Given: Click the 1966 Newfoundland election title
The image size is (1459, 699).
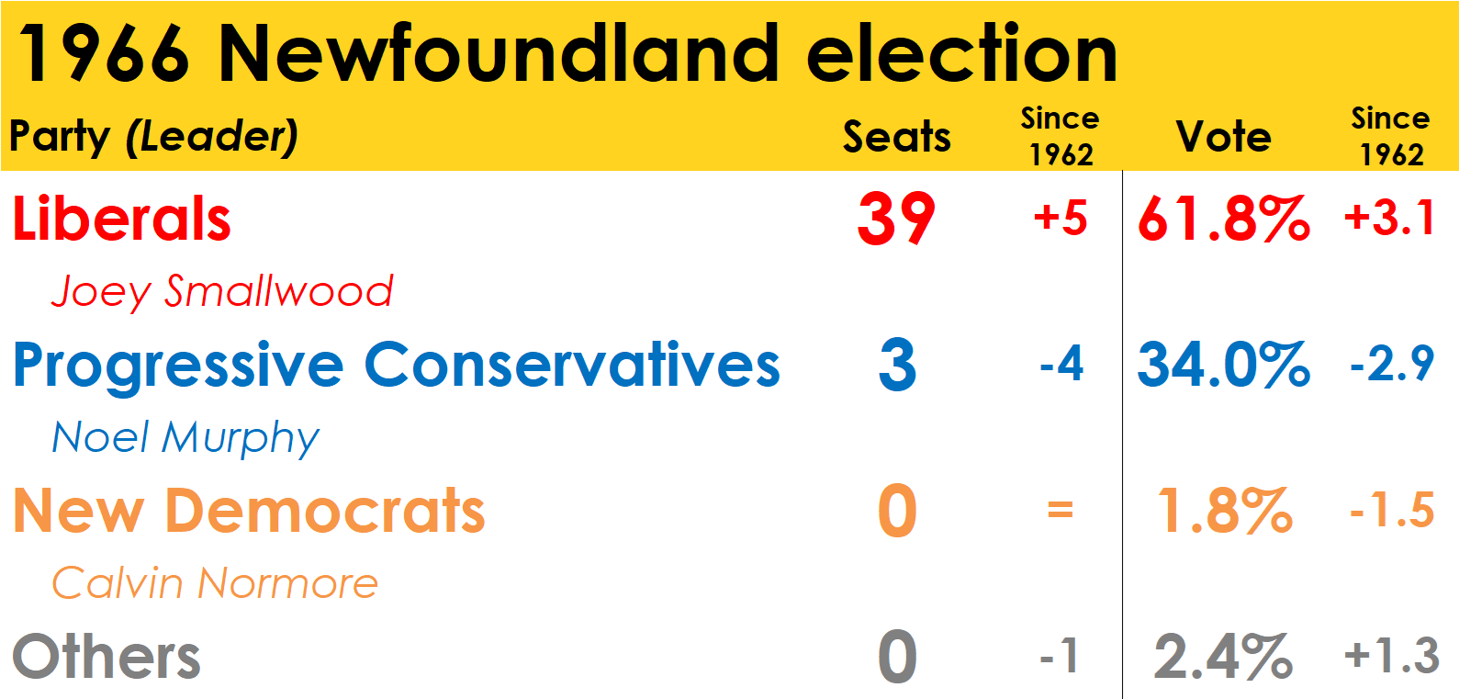Looking at the screenshot, I should (567, 53).
